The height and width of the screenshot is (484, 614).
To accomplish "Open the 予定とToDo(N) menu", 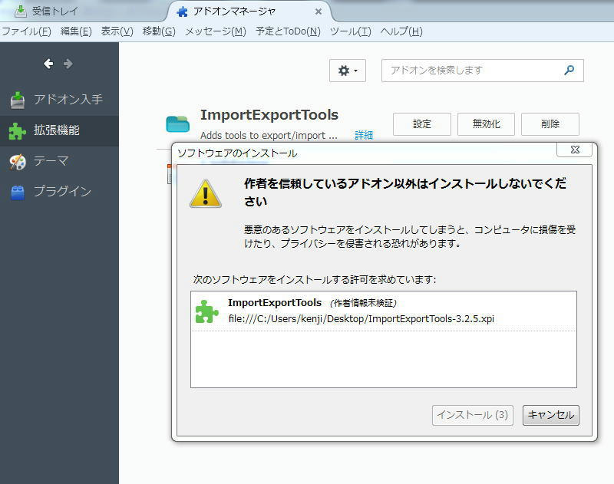I will (x=288, y=31).
